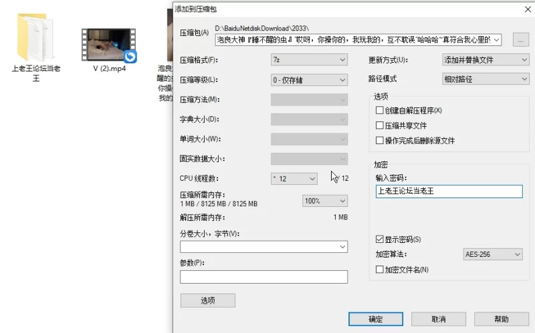Click the 解压所需内存 1 MB value
The height and width of the screenshot is (333, 535).
[340, 218]
